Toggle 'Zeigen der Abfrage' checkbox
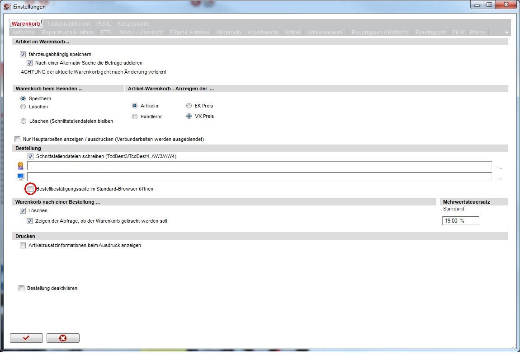This screenshot has height=359, width=520. point(29,221)
